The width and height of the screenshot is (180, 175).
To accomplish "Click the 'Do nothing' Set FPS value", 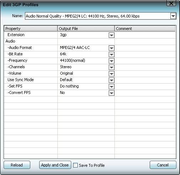I will tap(69, 86).
